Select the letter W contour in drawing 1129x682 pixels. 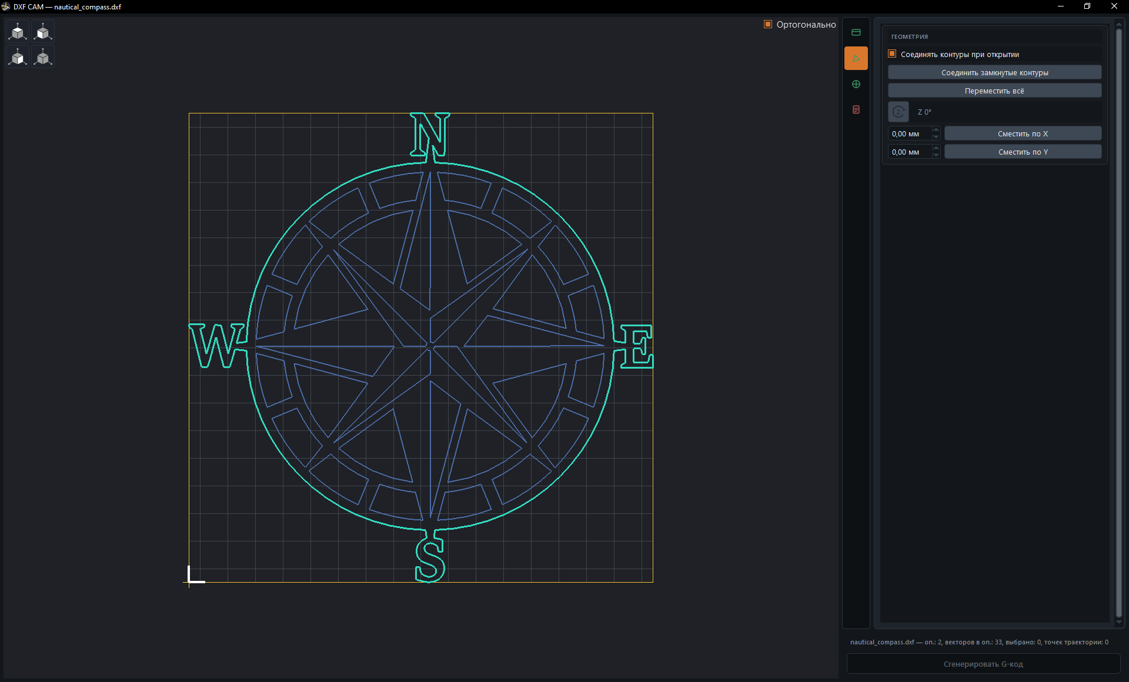coord(216,346)
